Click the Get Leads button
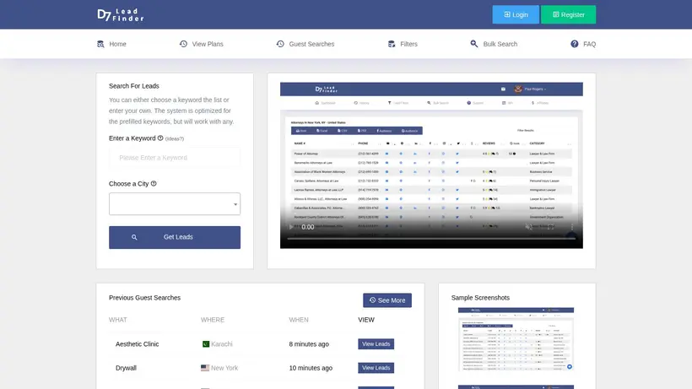 coord(175,237)
